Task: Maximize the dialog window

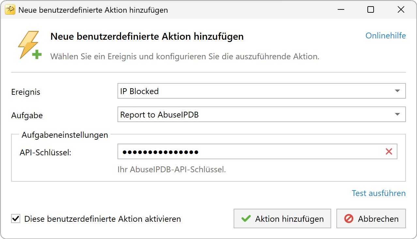Action: point(371,10)
